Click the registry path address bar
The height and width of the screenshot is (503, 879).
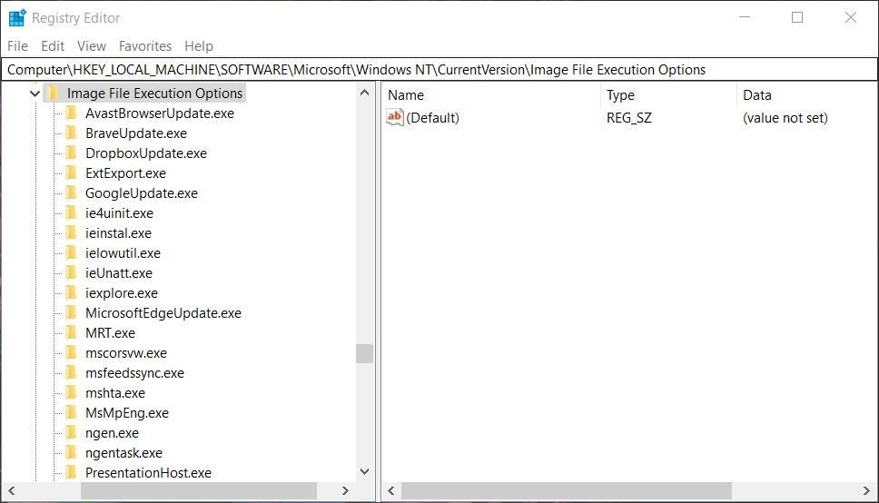[439, 70]
